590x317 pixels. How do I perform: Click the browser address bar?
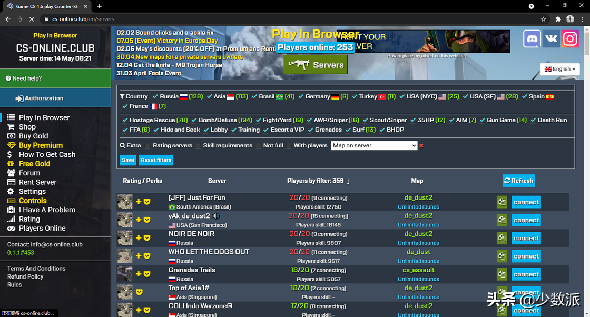pyautogui.click(x=263, y=19)
